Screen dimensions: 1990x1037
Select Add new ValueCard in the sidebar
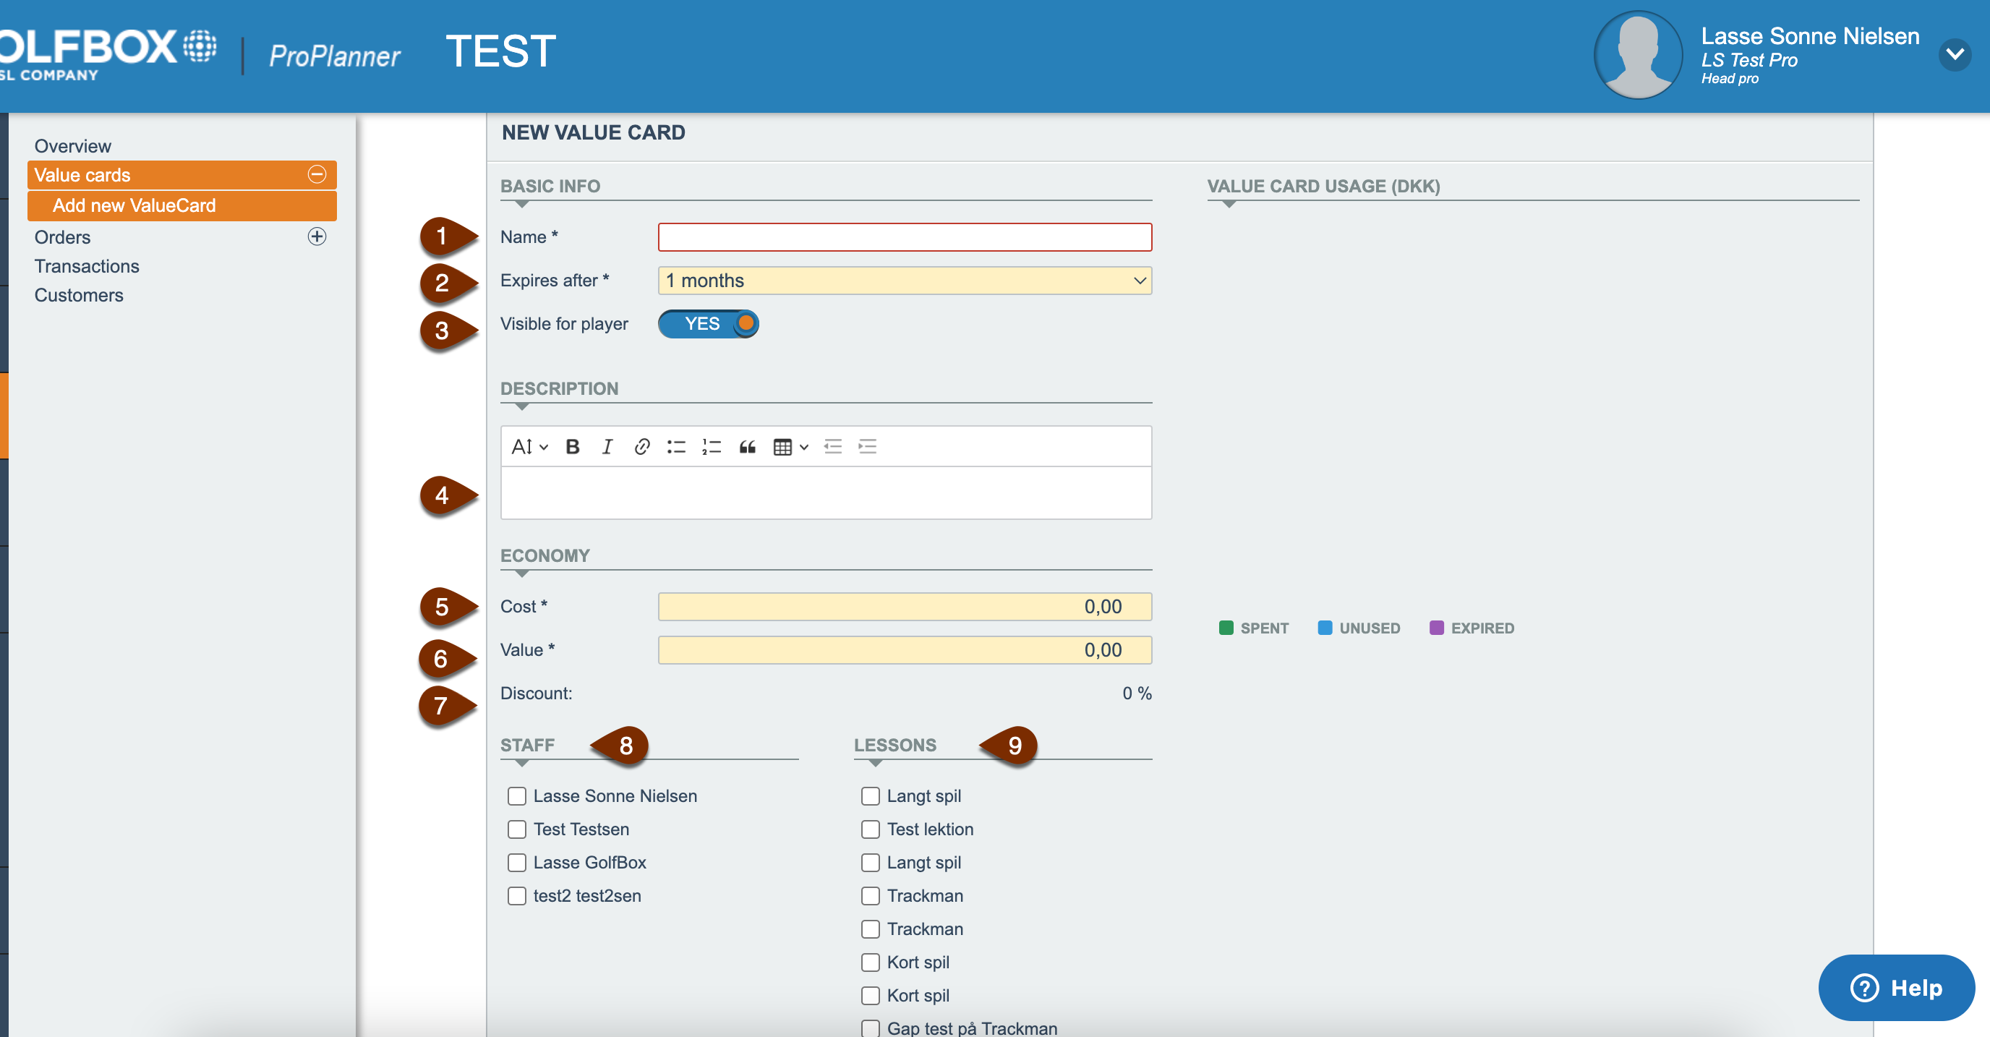pos(182,205)
